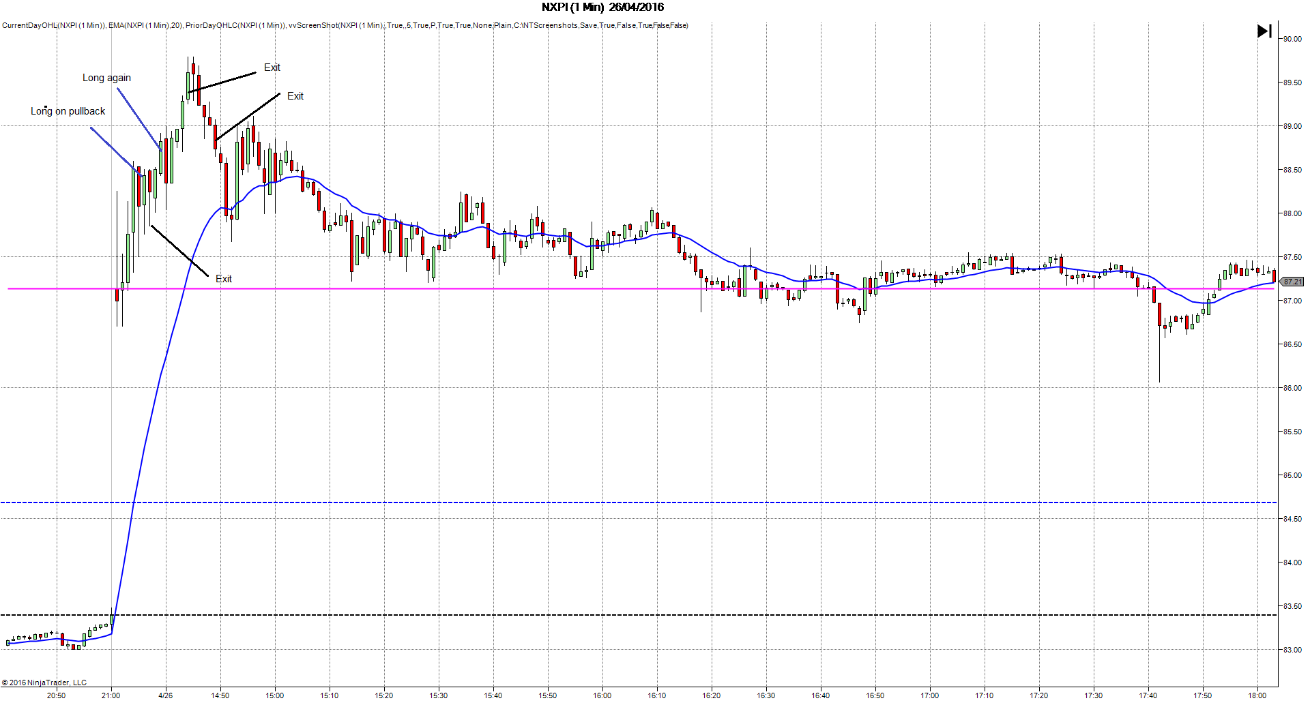Image resolution: width=1310 pixels, height=705 pixels.
Task: Click the 16:00 time axis label
Action: (x=602, y=695)
